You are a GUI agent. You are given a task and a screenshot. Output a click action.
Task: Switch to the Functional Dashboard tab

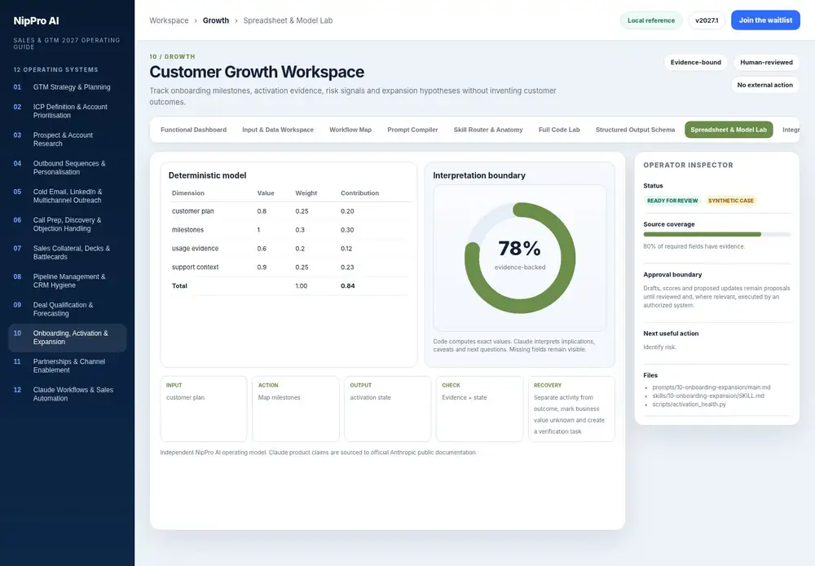[193, 130]
